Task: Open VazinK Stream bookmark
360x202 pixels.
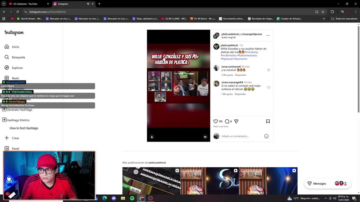Action: [x=30, y=19]
